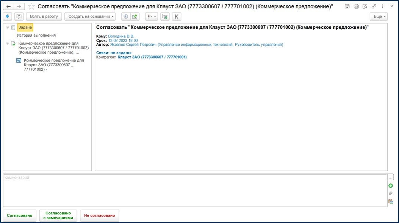Open the deadline clock icon on the toolbar
Screen dimensions: 399x223
tap(126, 16)
